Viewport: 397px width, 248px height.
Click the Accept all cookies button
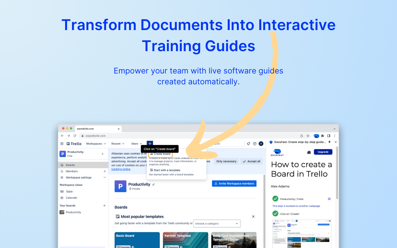tap(252, 161)
